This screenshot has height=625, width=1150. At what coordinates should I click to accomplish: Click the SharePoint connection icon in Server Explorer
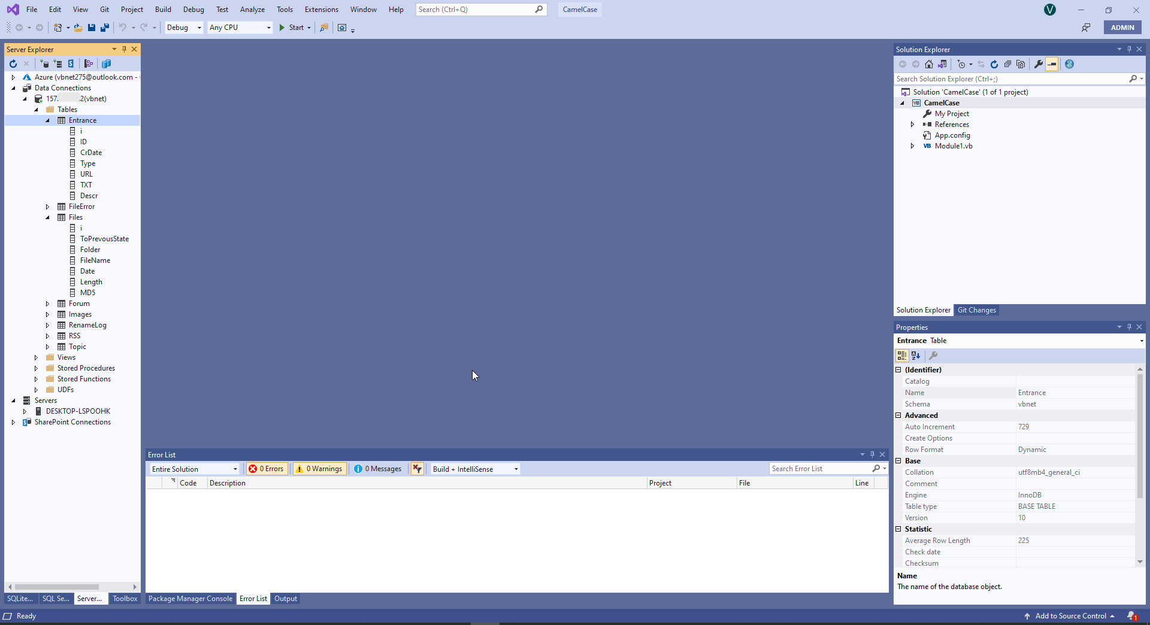point(71,63)
